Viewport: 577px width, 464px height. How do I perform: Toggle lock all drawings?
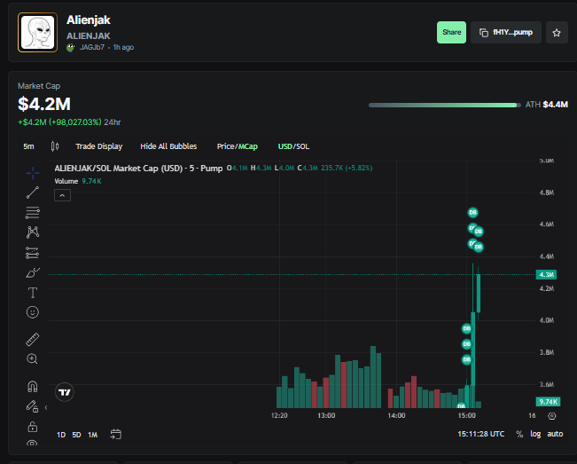pyautogui.click(x=33, y=427)
